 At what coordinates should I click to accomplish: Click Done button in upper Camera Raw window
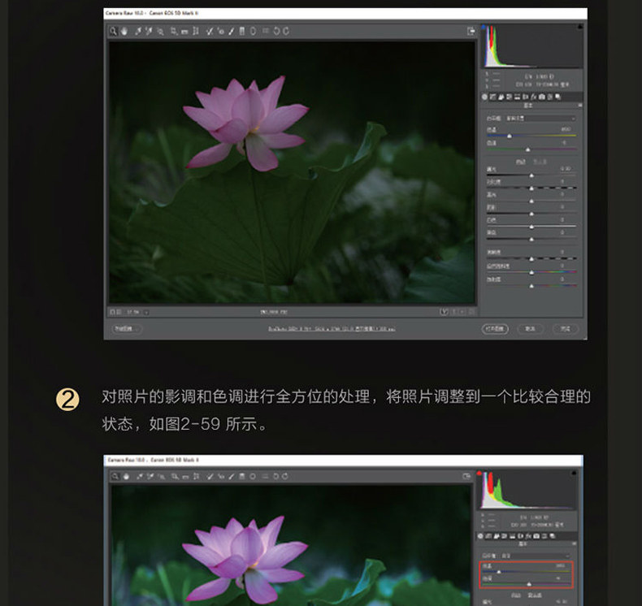tap(566, 328)
